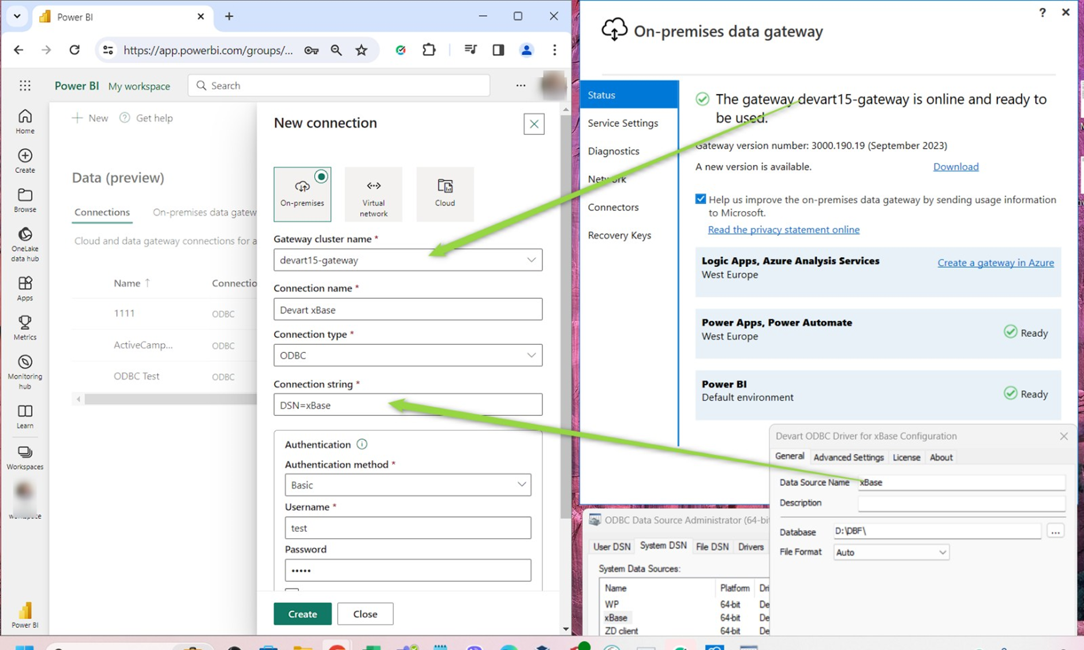1084x650 pixels.
Task: Click the Power BI logo at sidebar bottom
Action: 25,615
